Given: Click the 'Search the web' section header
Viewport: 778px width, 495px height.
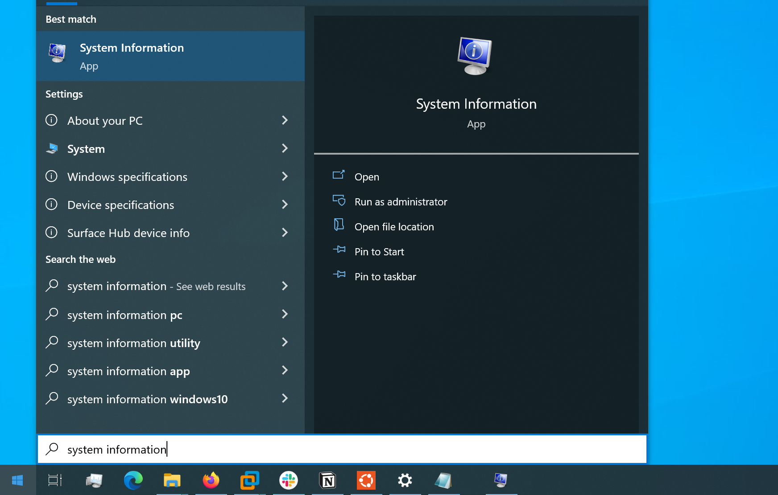Looking at the screenshot, I should (x=80, y=259).
